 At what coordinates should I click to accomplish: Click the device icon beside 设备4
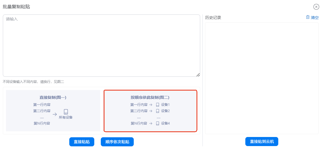point(158,124)
